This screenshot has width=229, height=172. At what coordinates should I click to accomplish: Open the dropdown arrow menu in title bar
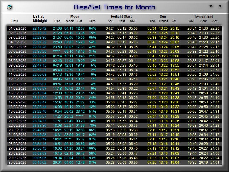pyautogui.click(x=211, y=6)
